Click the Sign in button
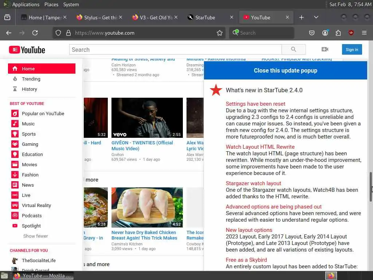The width and height of the screenshot is (373, 280). (x=352, y=50)
